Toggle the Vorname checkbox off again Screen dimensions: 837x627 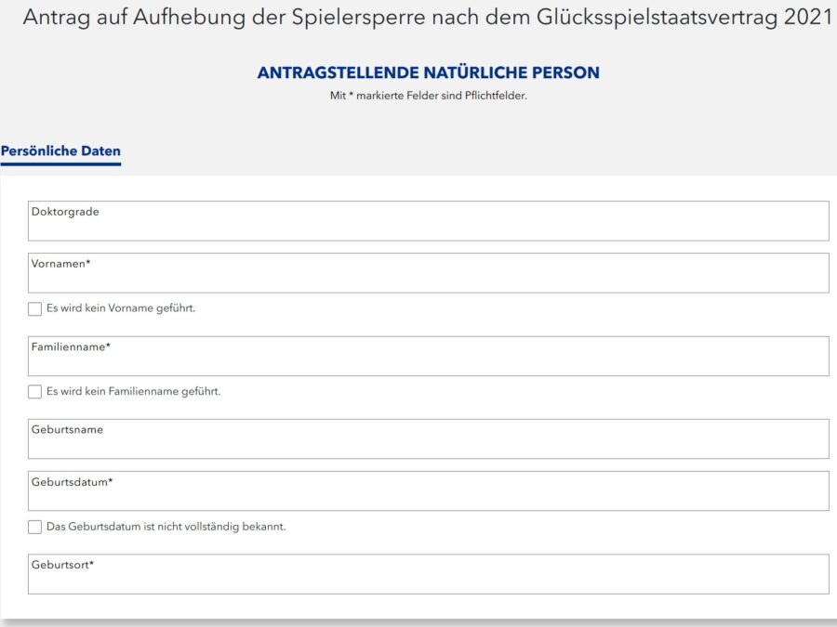34,308
